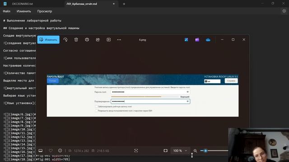Click the Изменить edit button in Photos
This screenshot has width=289, height=162.
tap(48, 40)
